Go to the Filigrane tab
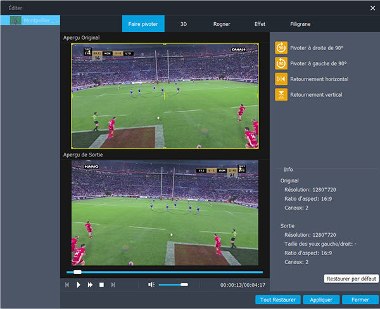This screenshot has width=380, height=309. [301, 24]
